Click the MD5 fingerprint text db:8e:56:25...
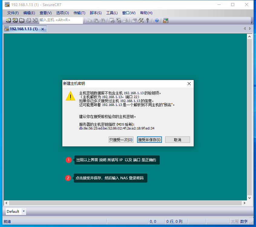The image size is (256, 227). click(117, 128)
